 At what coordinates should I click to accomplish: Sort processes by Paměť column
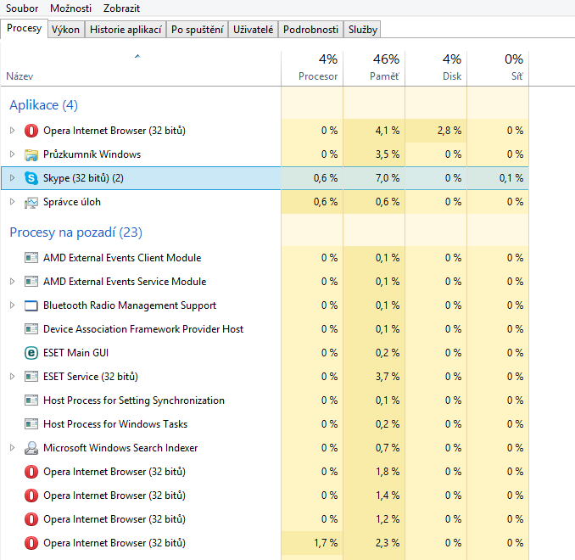coord(374,68)
